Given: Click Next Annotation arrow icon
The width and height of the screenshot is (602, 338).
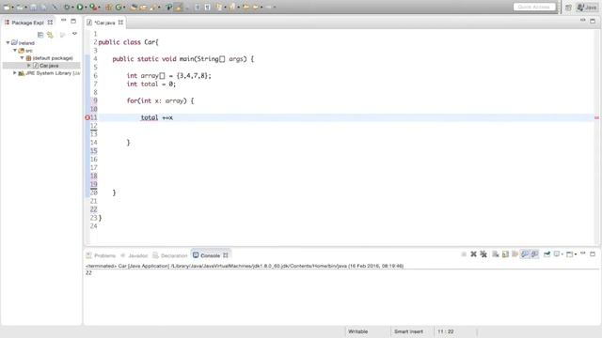Looking at the screenshot, I should [x=218, y=7].
